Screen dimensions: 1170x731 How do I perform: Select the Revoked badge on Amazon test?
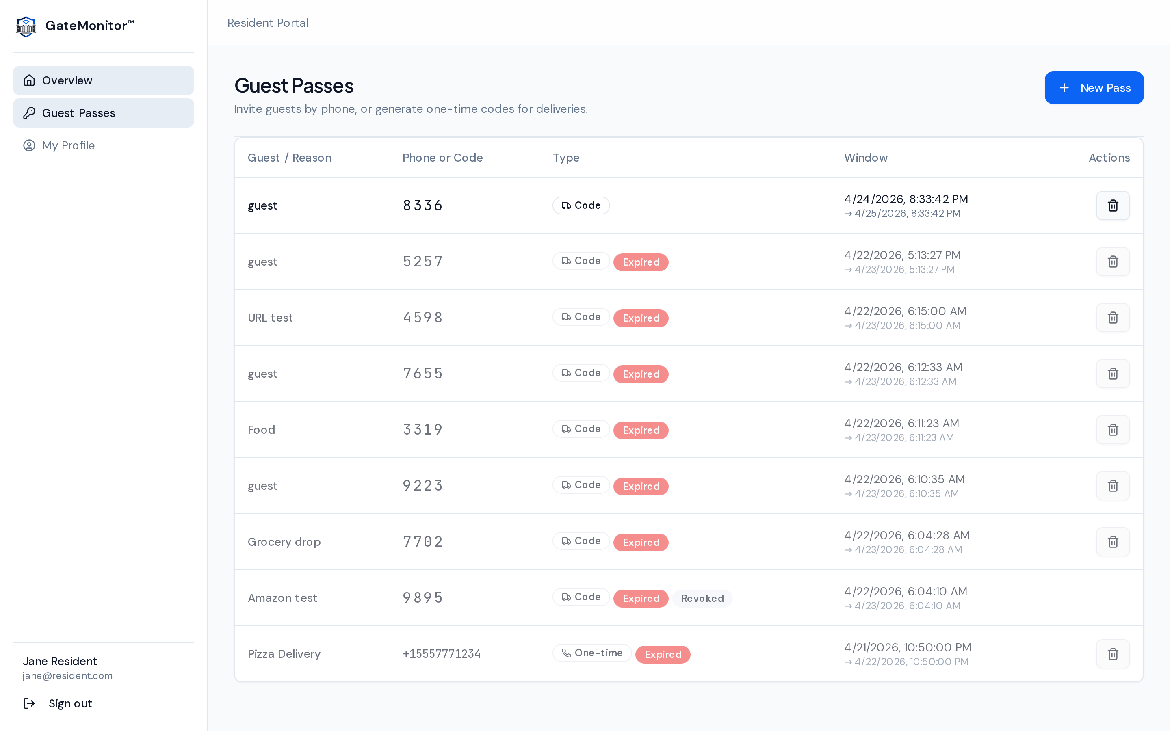[x=702, y=599]
